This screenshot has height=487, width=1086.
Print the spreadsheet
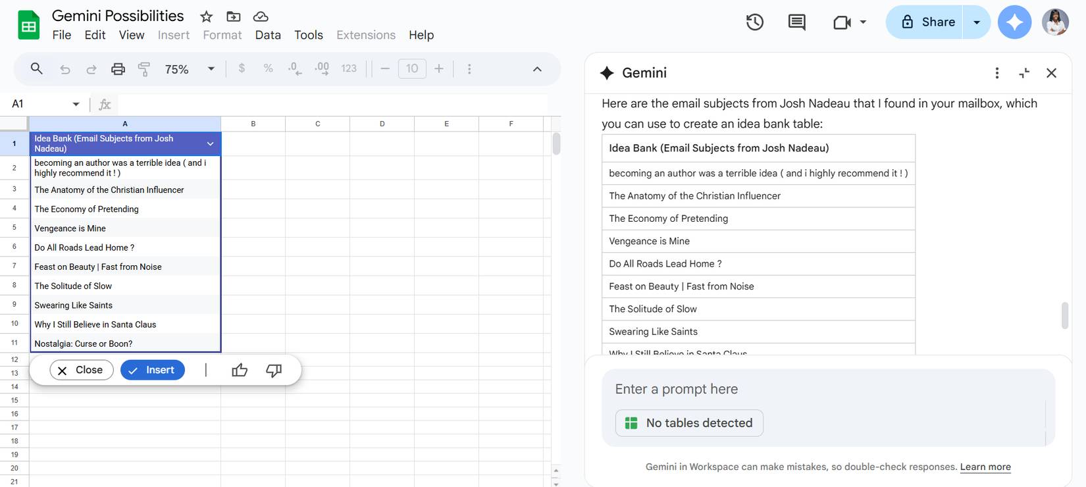[x=118, y=68]
